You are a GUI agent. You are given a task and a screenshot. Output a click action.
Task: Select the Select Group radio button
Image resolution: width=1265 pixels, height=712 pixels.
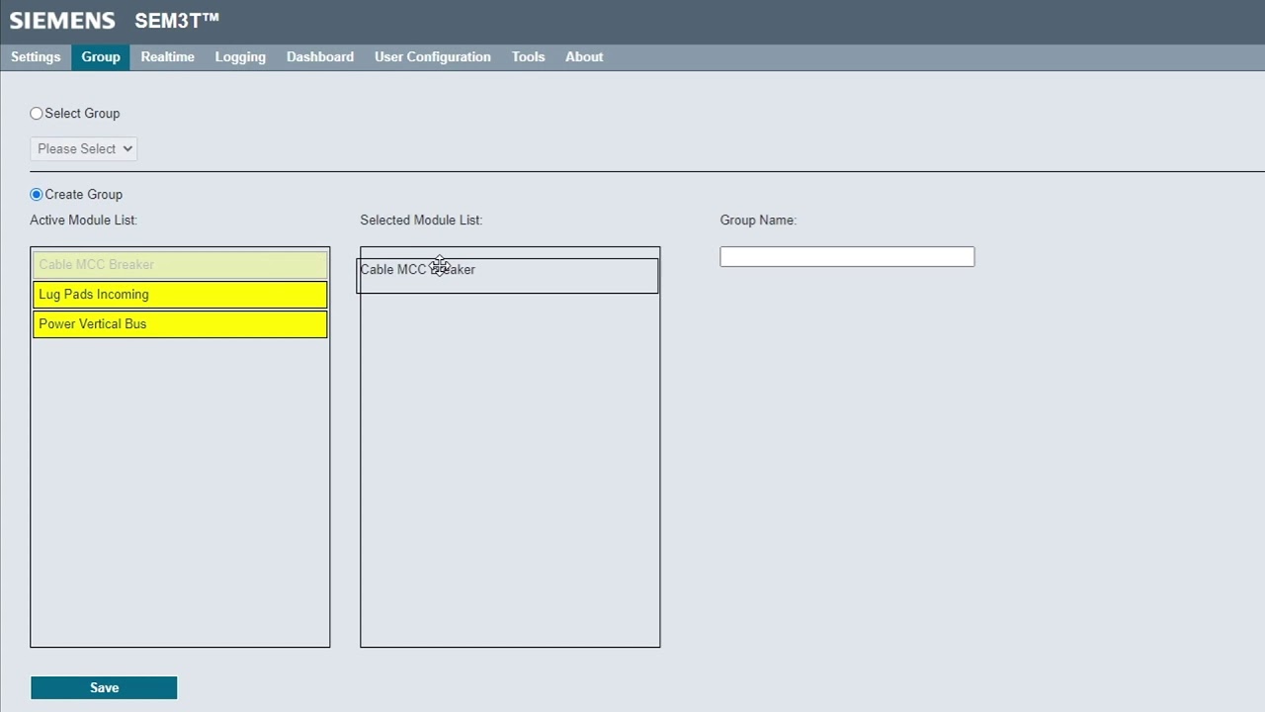click(x=37, y=114)
